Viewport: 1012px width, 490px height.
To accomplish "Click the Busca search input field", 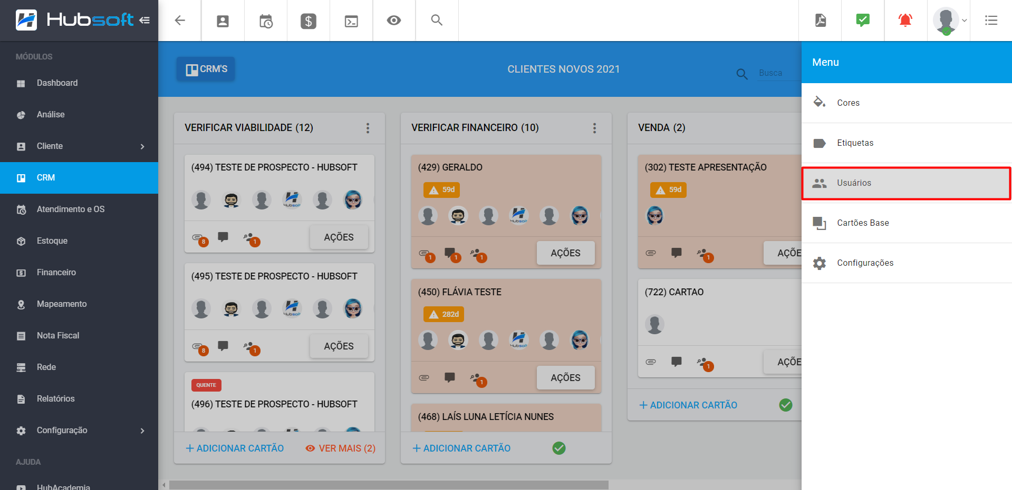I will point(778,73).
